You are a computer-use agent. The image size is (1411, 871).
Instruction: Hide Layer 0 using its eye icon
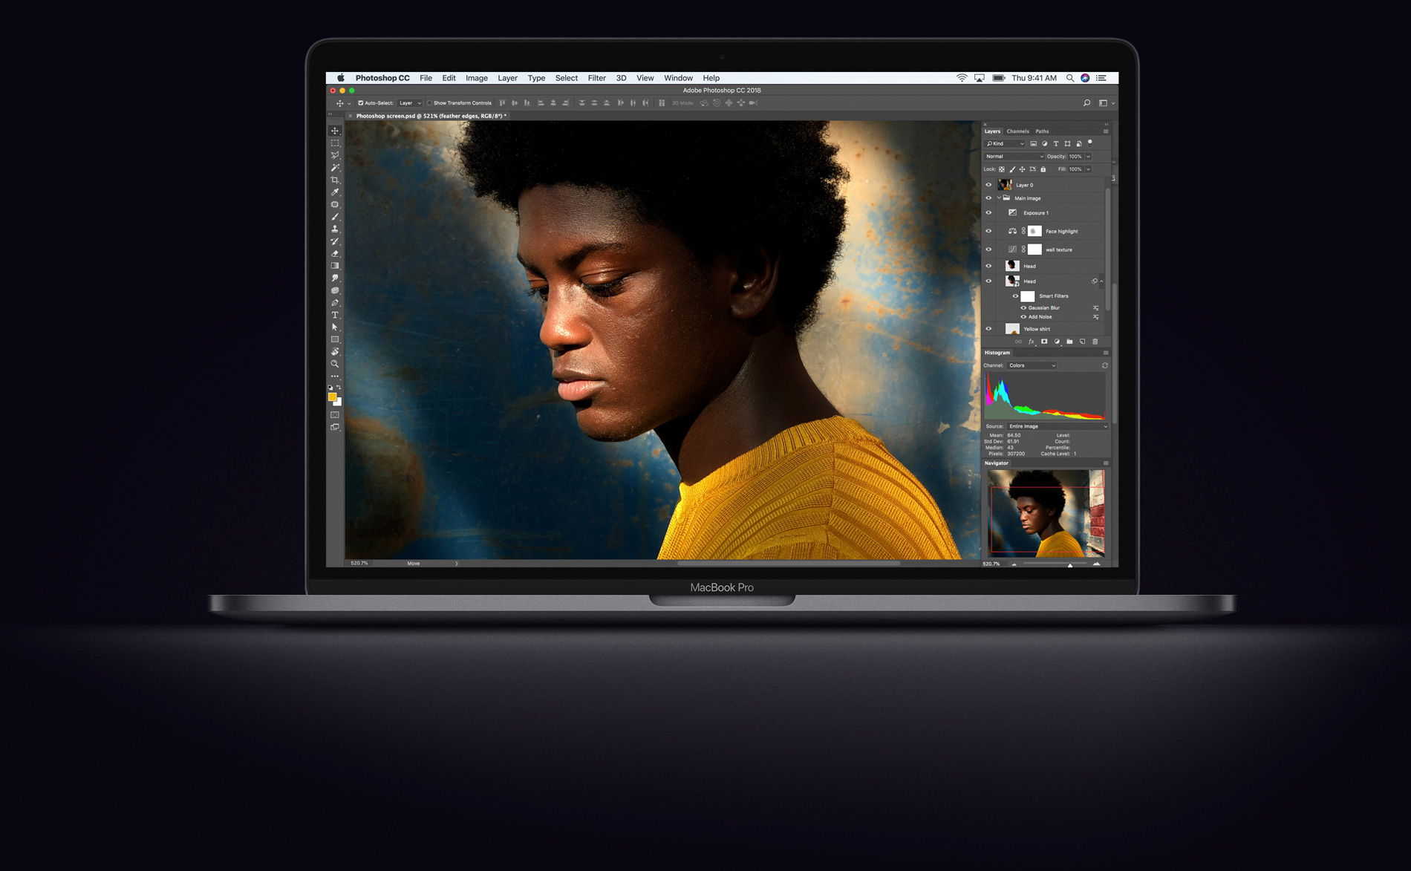coord(988,185)
